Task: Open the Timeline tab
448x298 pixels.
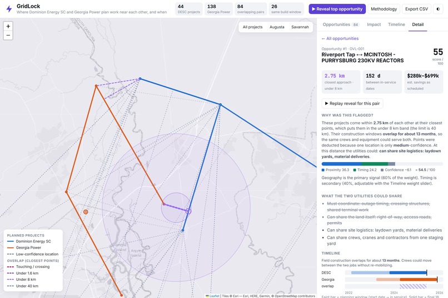Action: (396, 24)
